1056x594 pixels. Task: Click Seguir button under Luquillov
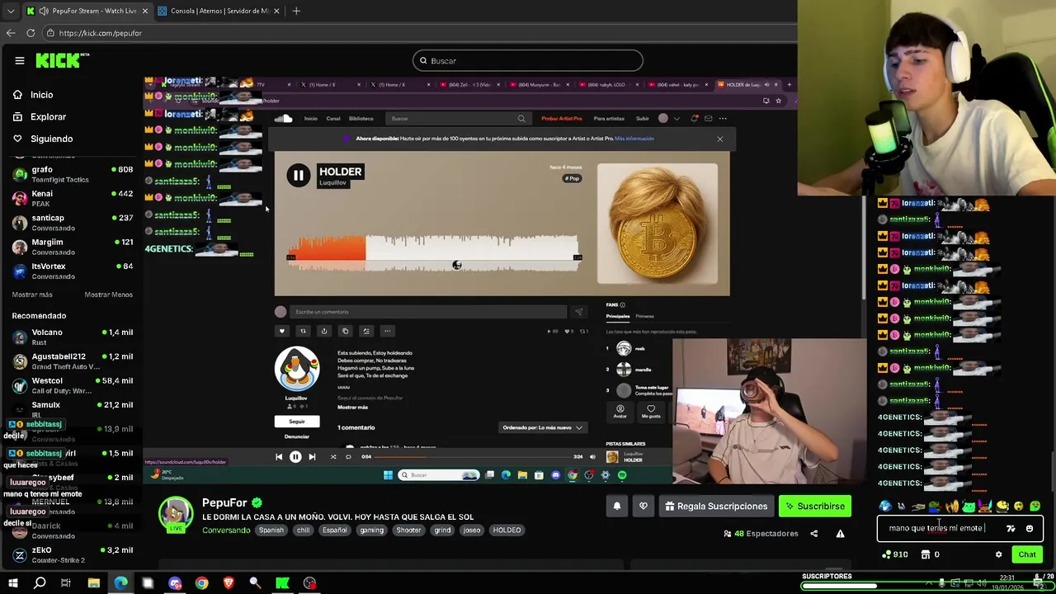click(x=296, y=422)
